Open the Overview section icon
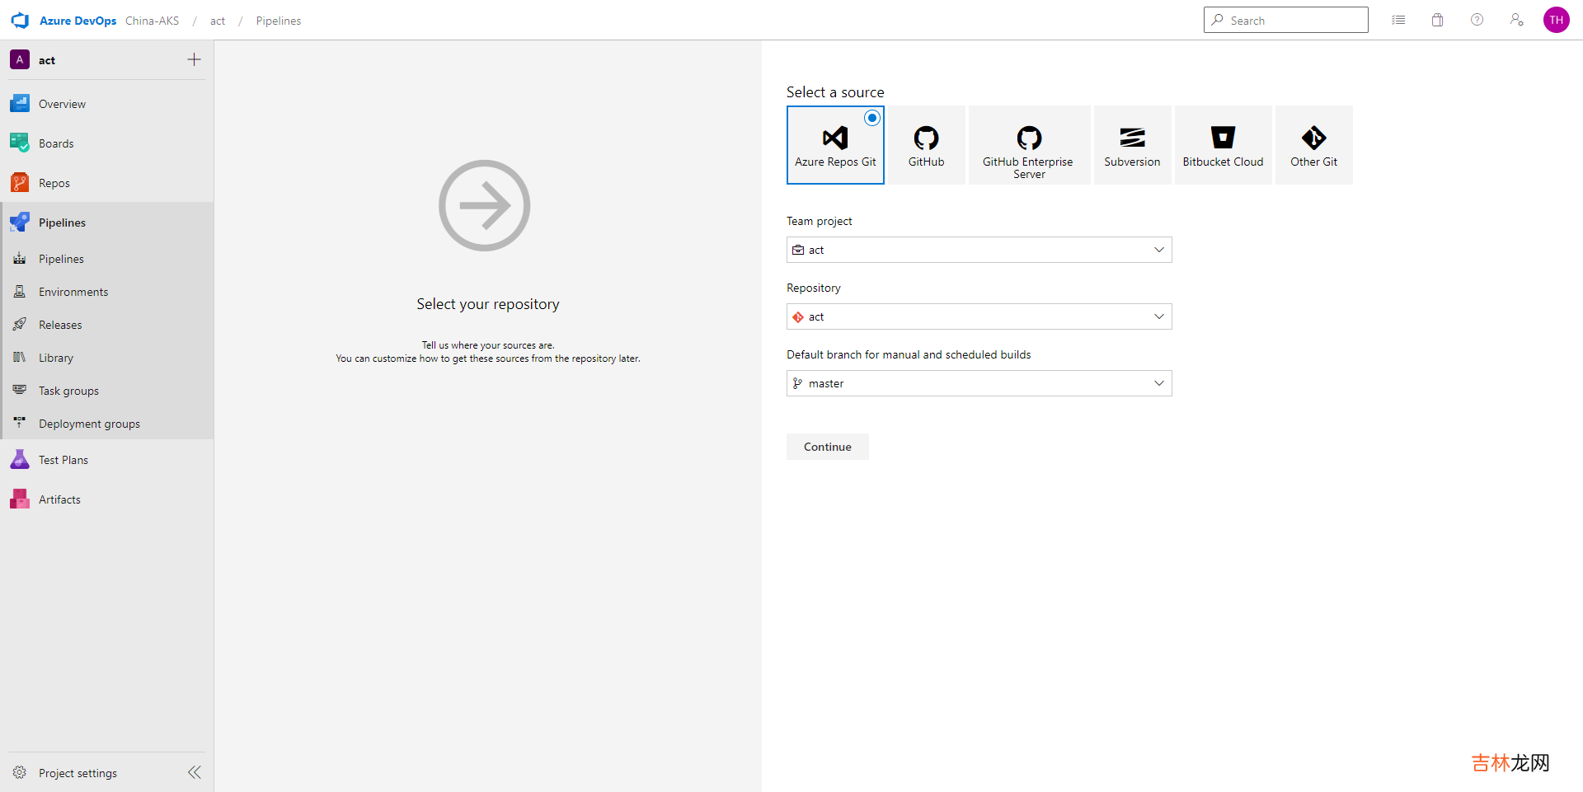Screen dimensions: 1583x792 tap(20, 104)
